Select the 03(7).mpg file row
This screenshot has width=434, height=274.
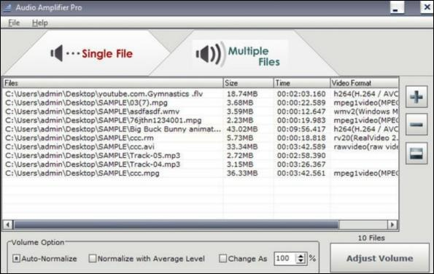click(201, 103)
